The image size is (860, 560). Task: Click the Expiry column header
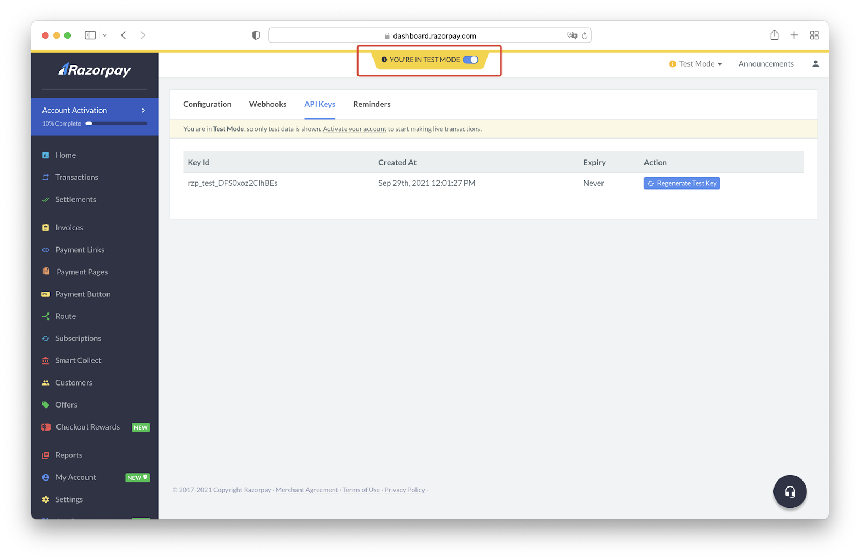pos(594,163)
